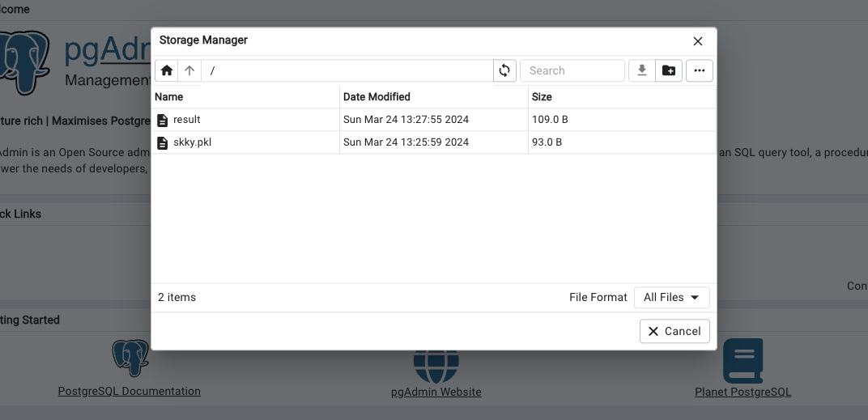Open the pgAdmin Website link
This screenshot has height=420, width=868.
point(436,392)
